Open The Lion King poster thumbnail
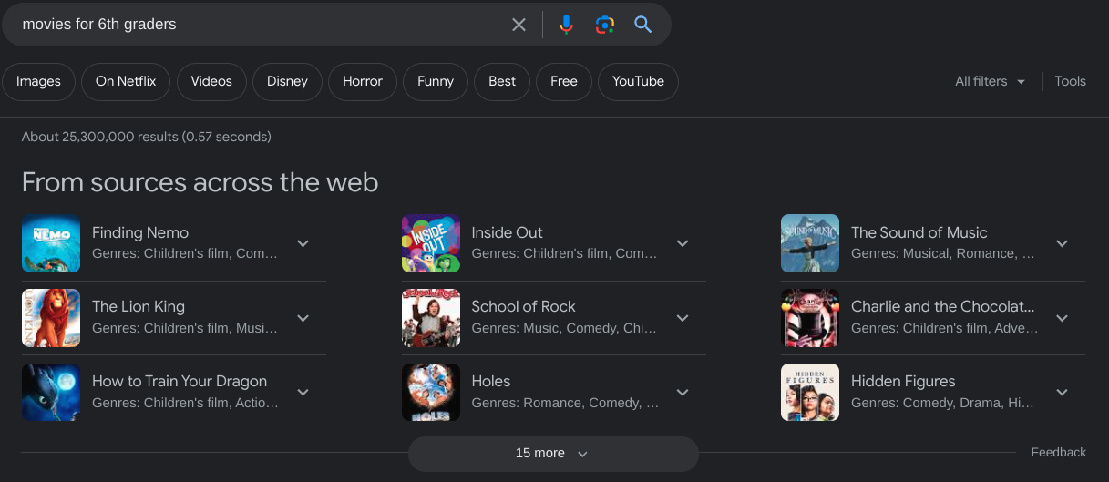This screenshot has width=1109, height=482. [x=51, y=318]
